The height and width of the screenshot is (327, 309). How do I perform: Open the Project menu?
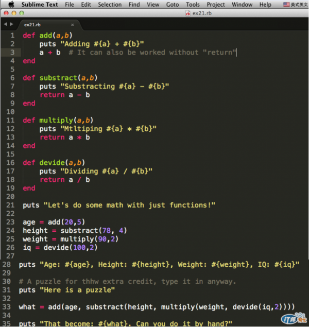(216, 5)
